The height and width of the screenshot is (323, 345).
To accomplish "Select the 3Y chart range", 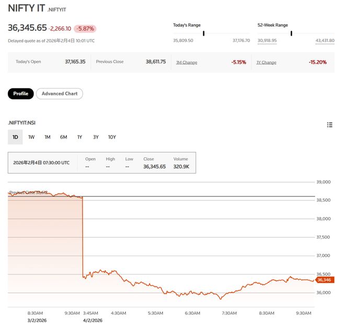I will pos(96,137).
